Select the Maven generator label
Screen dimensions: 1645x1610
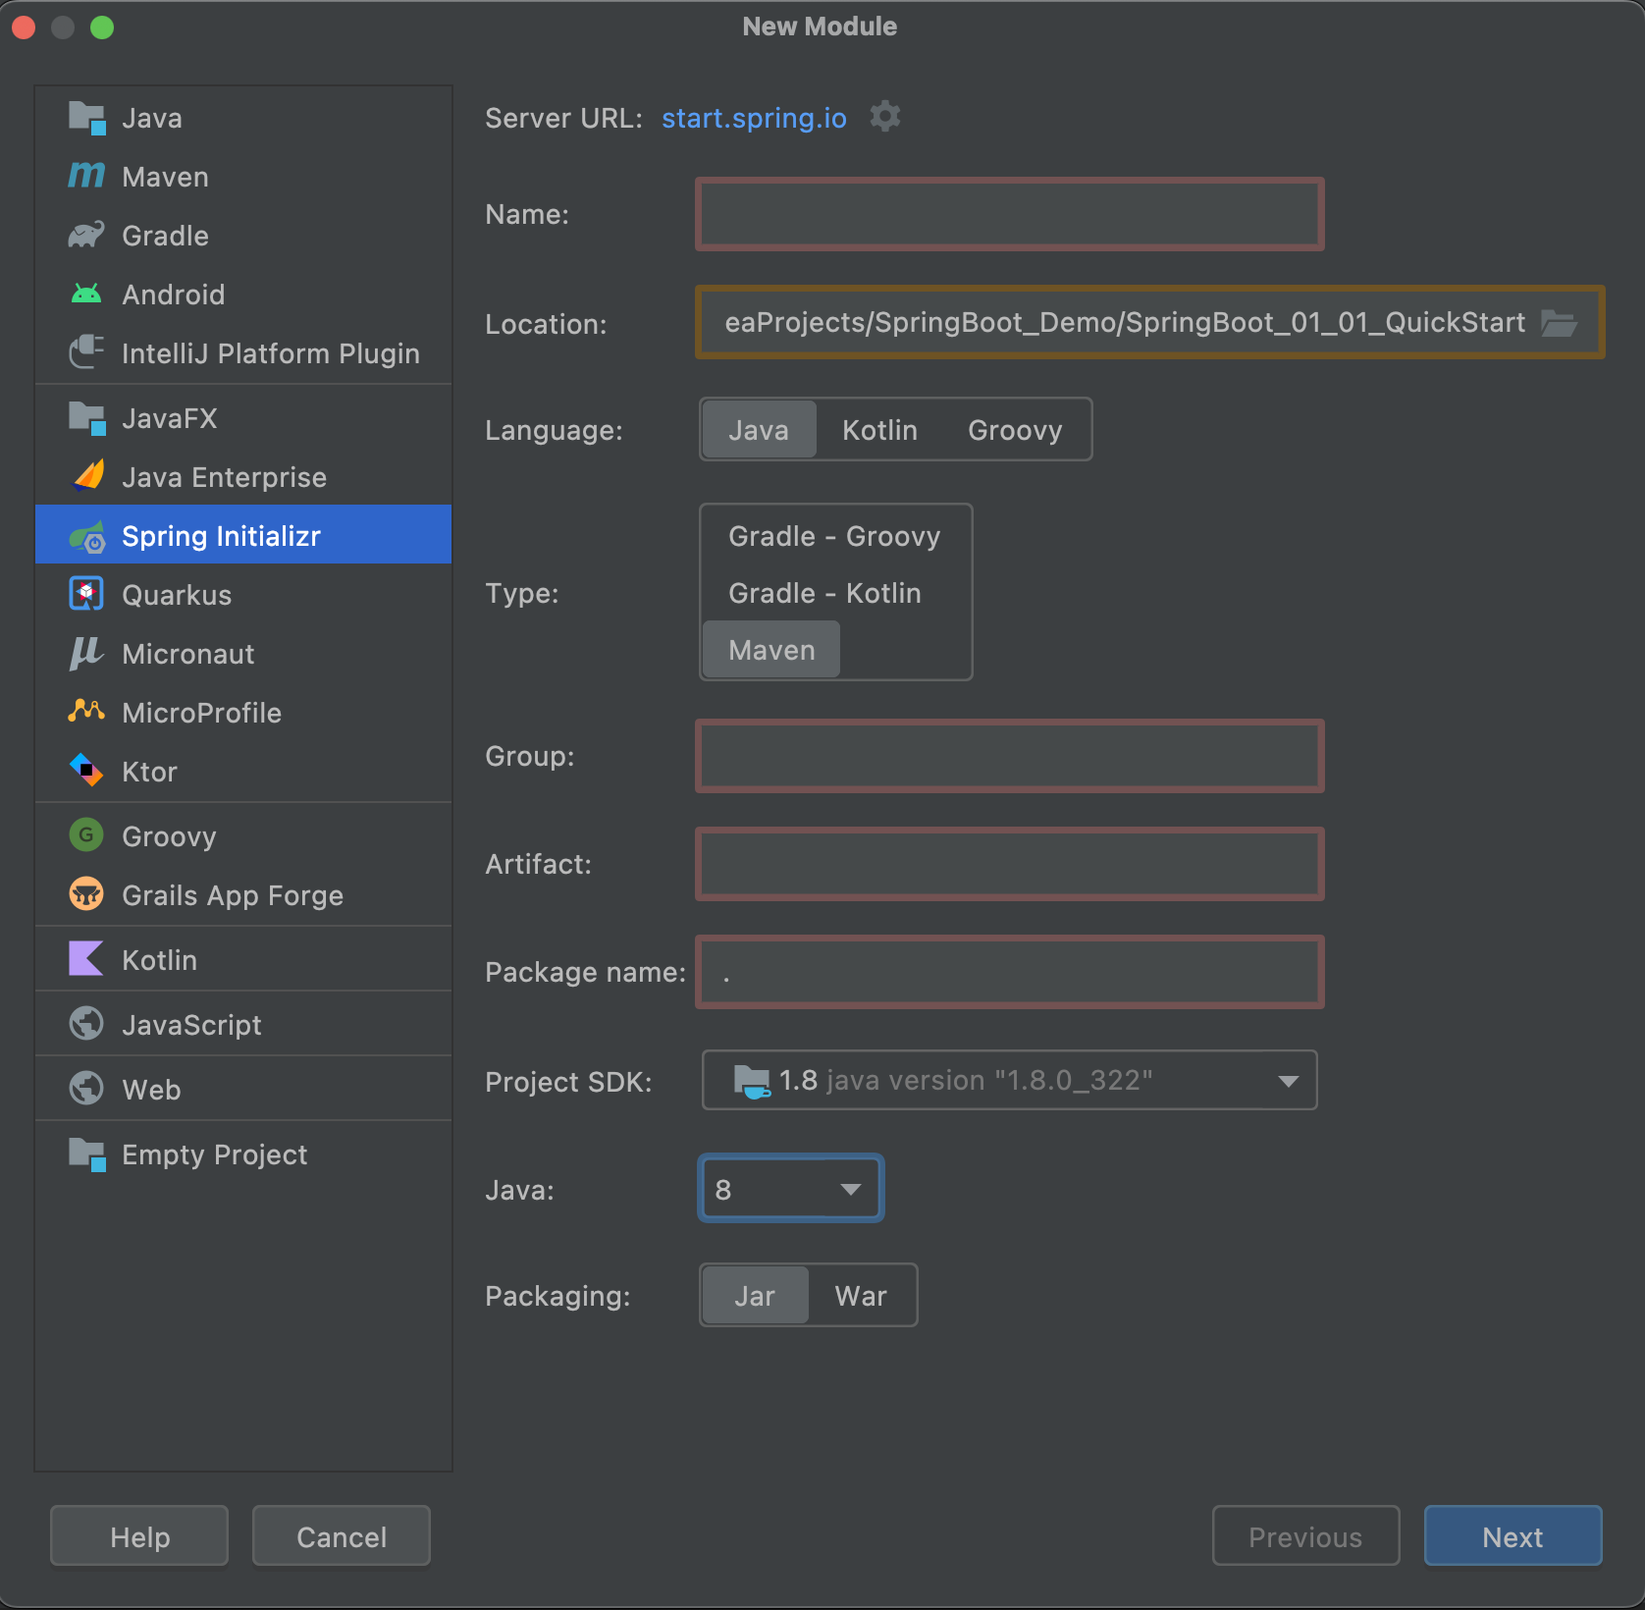click(165, 177)
